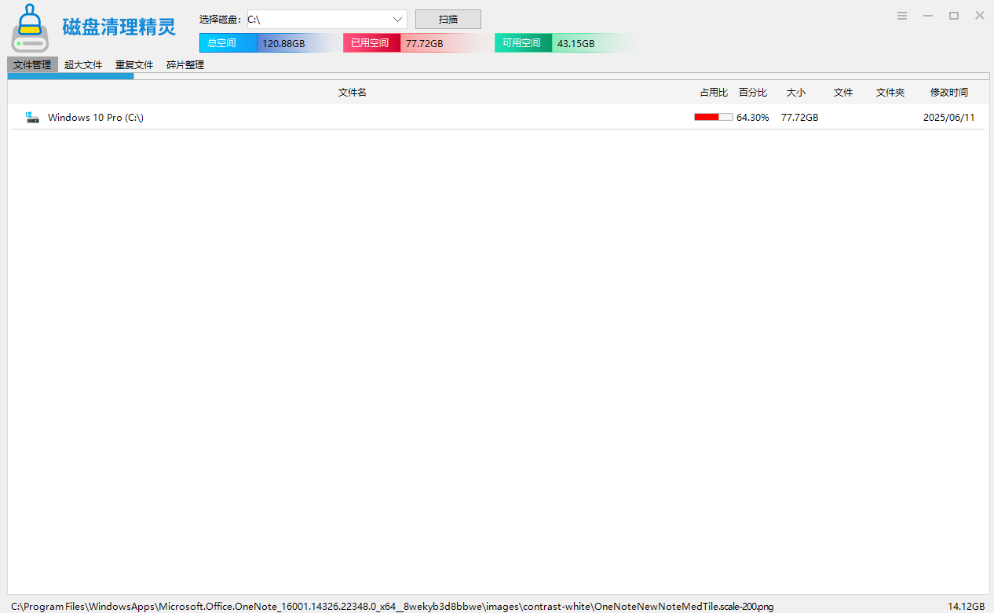The width and height of the screenshot is (994, 613).
Task: Maximize the window using square icon
Action: 954,16
